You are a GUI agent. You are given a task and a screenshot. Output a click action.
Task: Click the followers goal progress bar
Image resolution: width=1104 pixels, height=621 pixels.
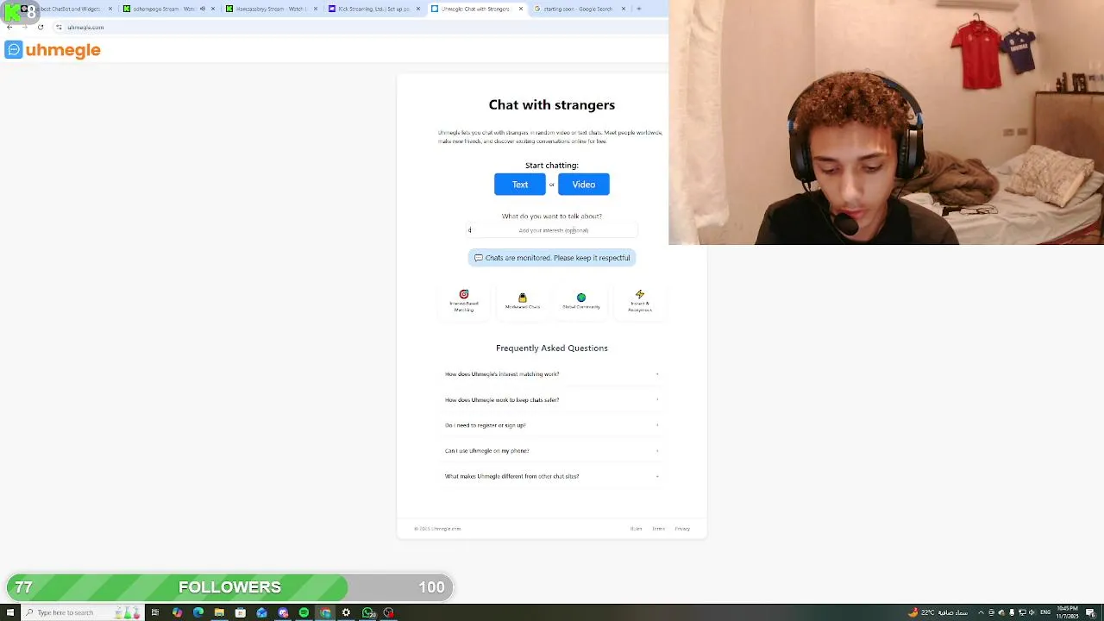point(229,587)
